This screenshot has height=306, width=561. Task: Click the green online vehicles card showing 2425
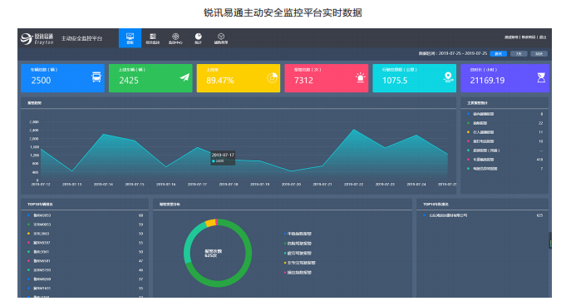150,78
